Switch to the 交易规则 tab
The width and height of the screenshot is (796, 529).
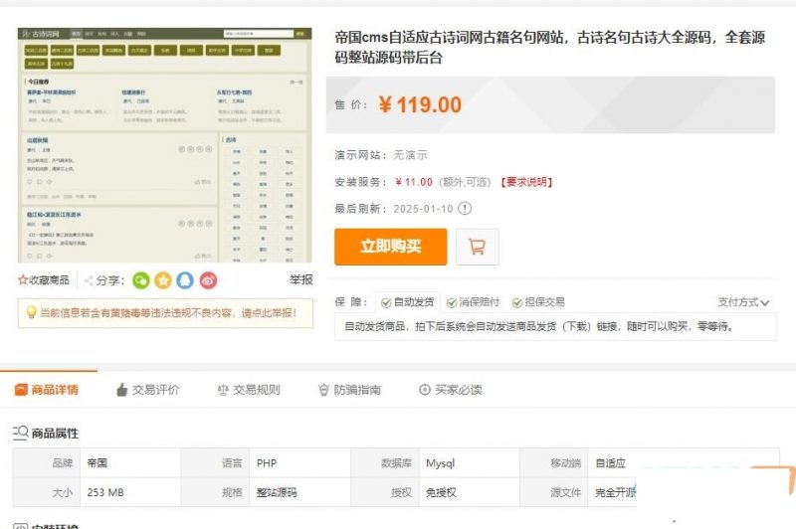249,390
